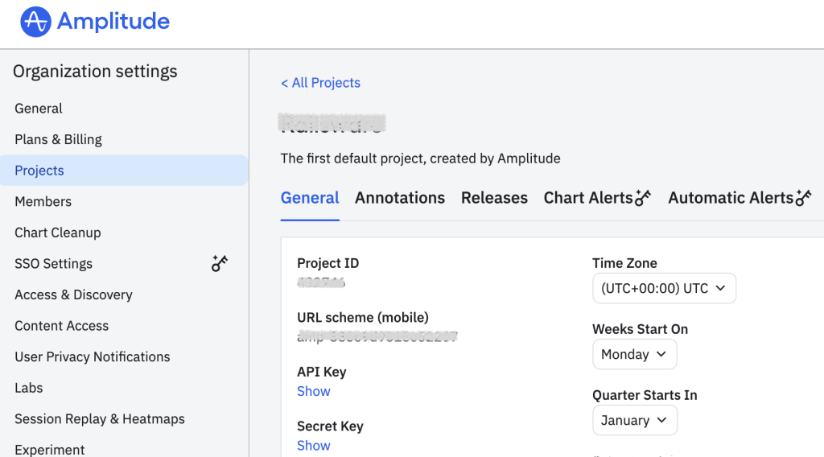Open Access & Discovery settings
Viewport: 824px width, 457px height.
pyautogui.click(x=73, y=294)
